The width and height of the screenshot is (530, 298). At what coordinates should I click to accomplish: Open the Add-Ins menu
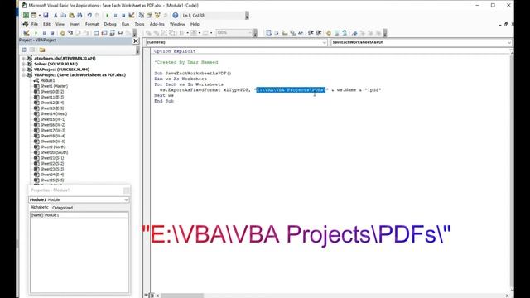(157, 24)
